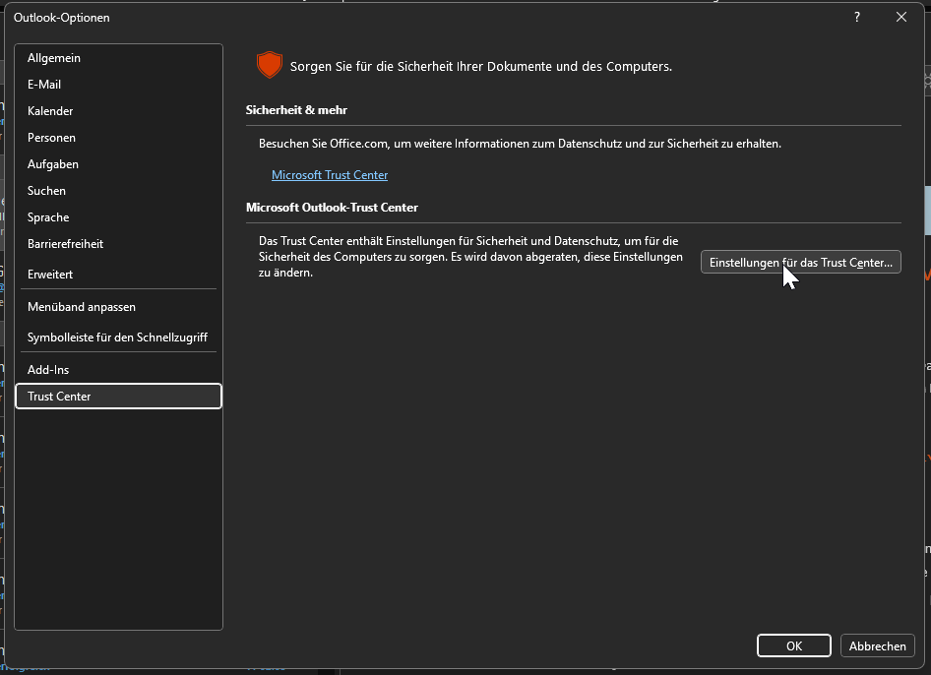
Task: Open Einstellungen für das Trust Center
Action: tap(800, 263)
